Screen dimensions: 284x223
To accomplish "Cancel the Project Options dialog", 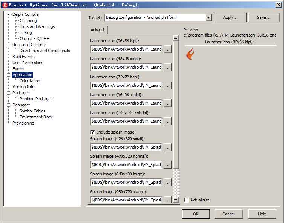I will click(228, 214).
